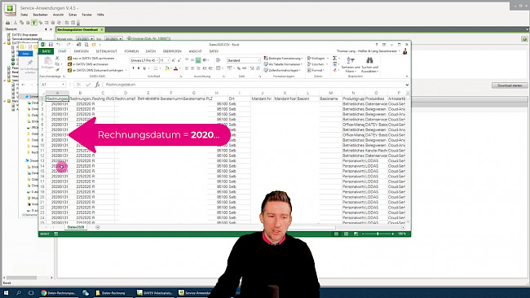
Task: Click the Chrome taskbar button
Action: [58, 292]
